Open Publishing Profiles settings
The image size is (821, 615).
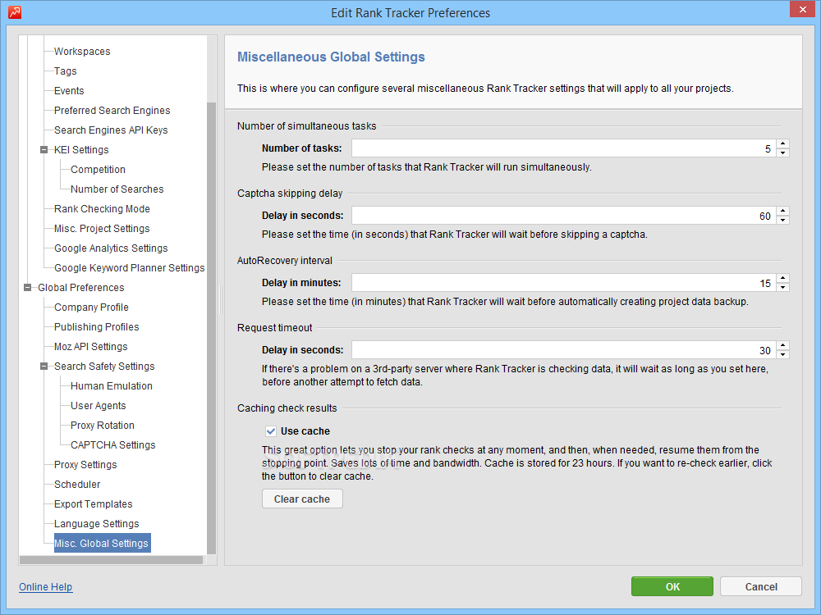click(x=97, y=327)
